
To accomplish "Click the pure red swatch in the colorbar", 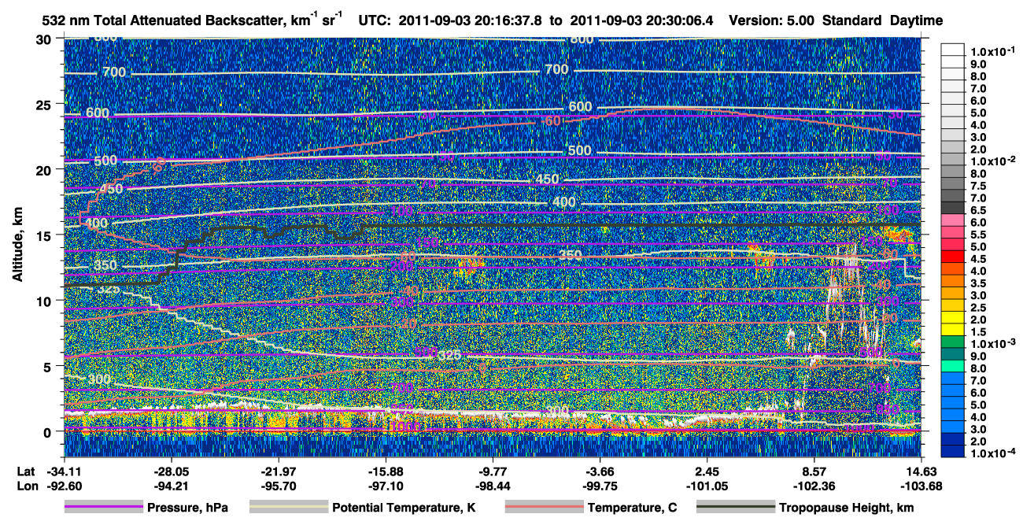I will [x=952, y=255].
